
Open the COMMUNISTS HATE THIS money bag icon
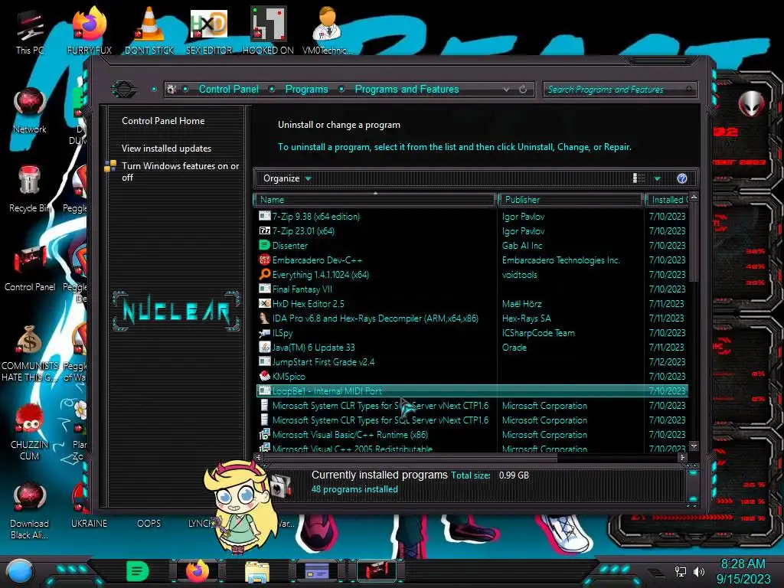(30, 352)
